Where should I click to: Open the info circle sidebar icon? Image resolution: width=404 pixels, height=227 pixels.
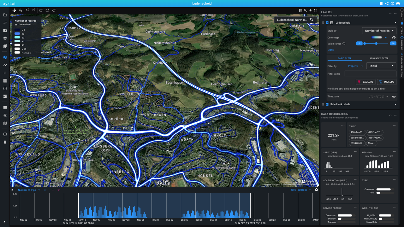(x=5, y=134)
